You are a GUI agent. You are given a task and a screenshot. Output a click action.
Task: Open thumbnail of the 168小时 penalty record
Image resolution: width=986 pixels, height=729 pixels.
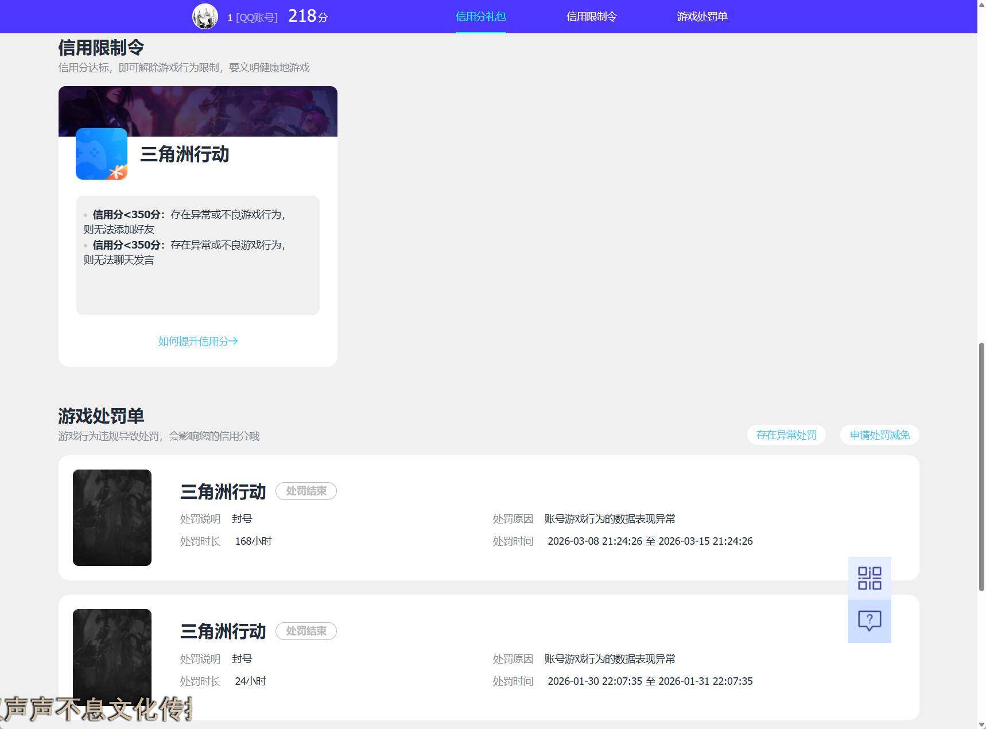(x=112, y=518)
